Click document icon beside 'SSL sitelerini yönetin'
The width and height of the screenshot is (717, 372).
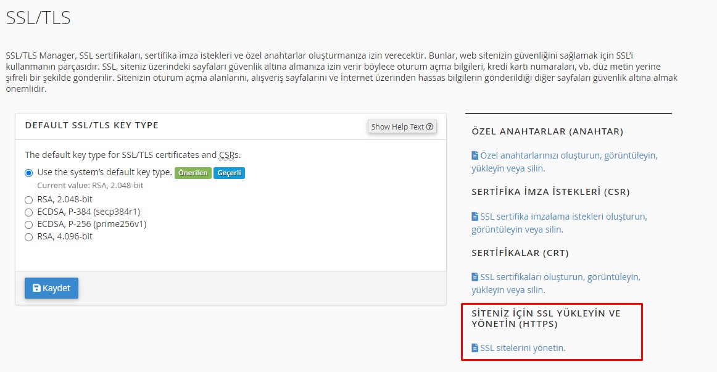pos(475,348)
